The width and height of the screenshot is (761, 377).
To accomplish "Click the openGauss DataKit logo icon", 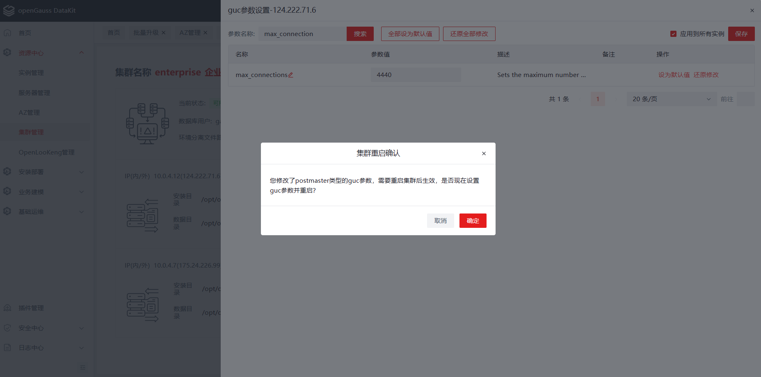I will pyautogui.click(x=9, y=11).
